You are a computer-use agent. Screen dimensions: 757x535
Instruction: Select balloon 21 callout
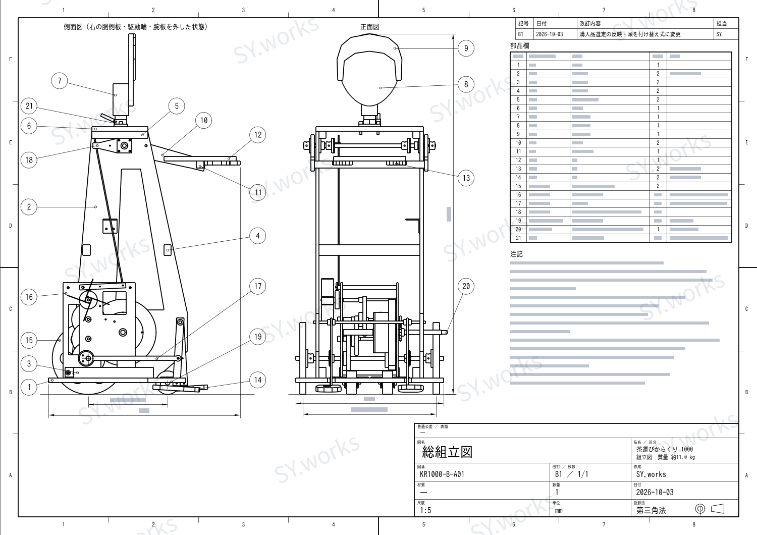tap(29, 106)
